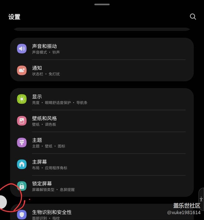The width and height of the screenshot is (204, 220).
Task: Tap the green padlock lock screen icon
Action: coord(22,186)
